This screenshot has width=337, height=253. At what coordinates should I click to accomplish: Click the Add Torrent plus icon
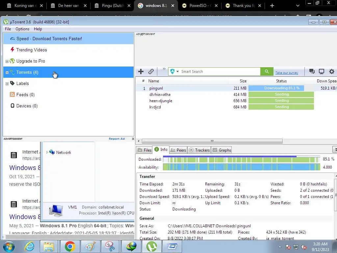tap(141, 71)
